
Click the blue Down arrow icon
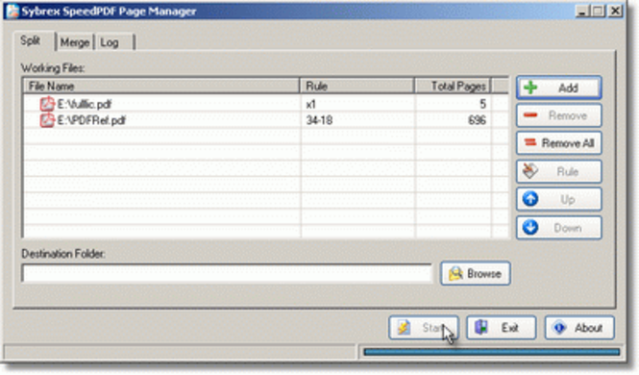pos(530,227)
